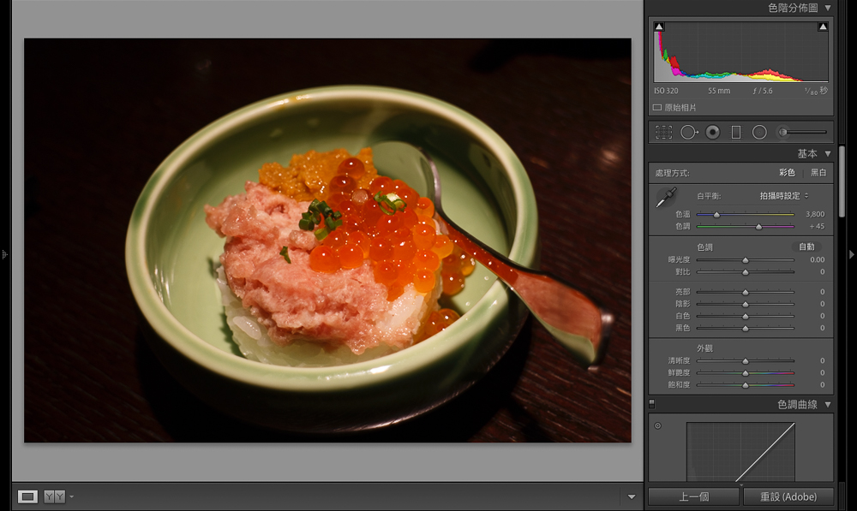This screenshot has width=857, height=511.
Task: Activate the Red Eye Correction tool
Action: coord(712,132)
